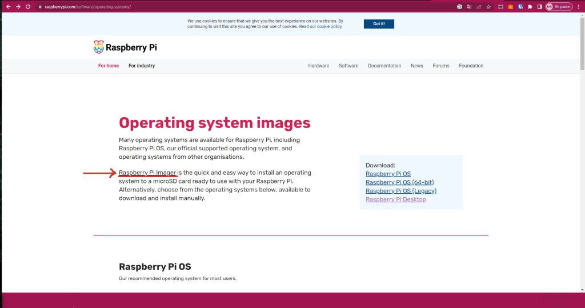Screen dimensions: 585x308
Task: Open the Documentation menu item
Action: click(384, 66)
